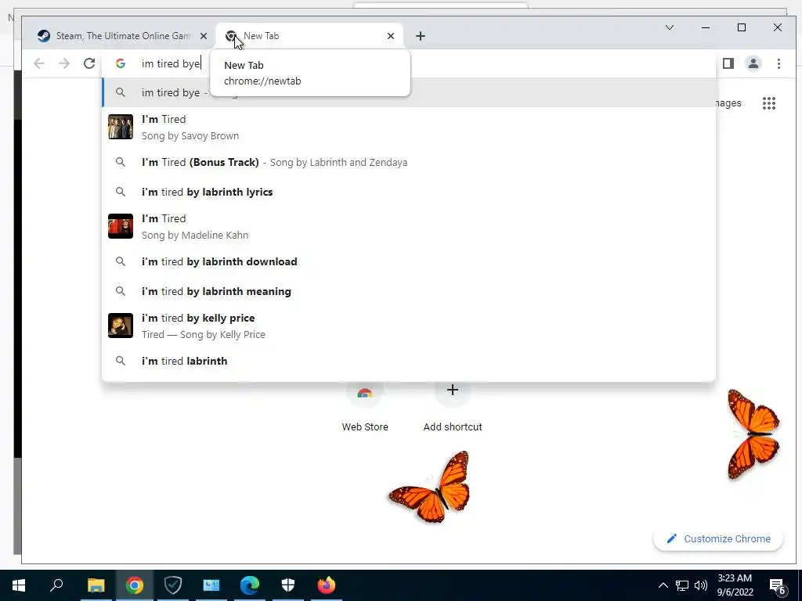The width and height of the screenshot is (802, 601).
Task: Click the volume speaker tray icon
Action: tap(701, 585)
